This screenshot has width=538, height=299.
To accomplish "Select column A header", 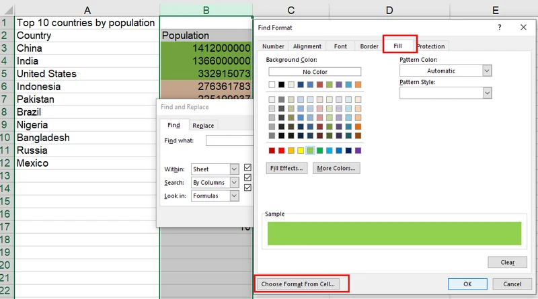I will tap(87, 10).
